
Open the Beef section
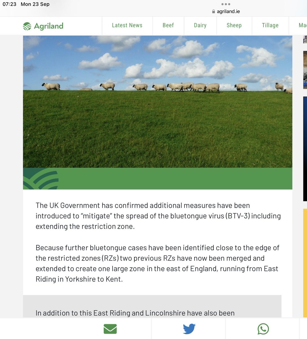tap(168, 25)
